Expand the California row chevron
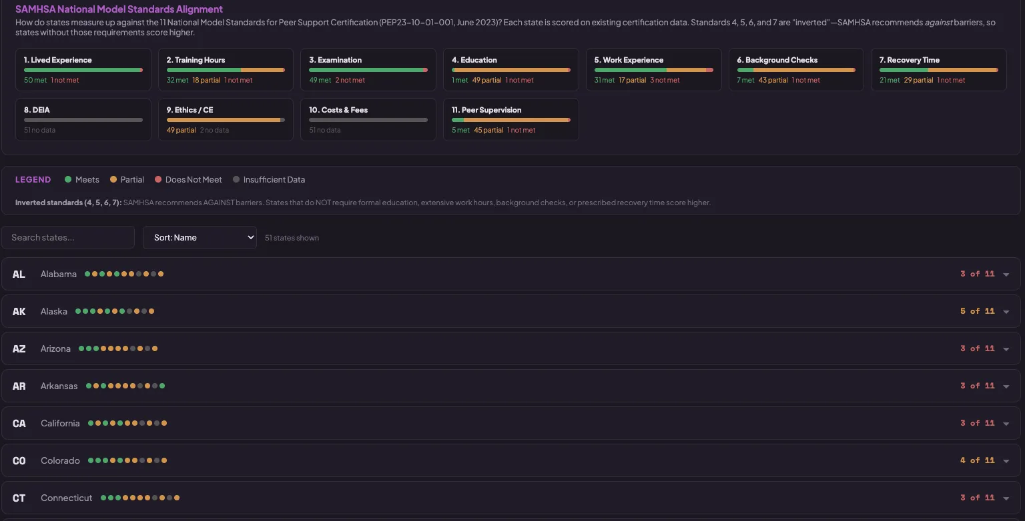The width and height of the screenshot is (1025, 521). [x=1006, y=424]
